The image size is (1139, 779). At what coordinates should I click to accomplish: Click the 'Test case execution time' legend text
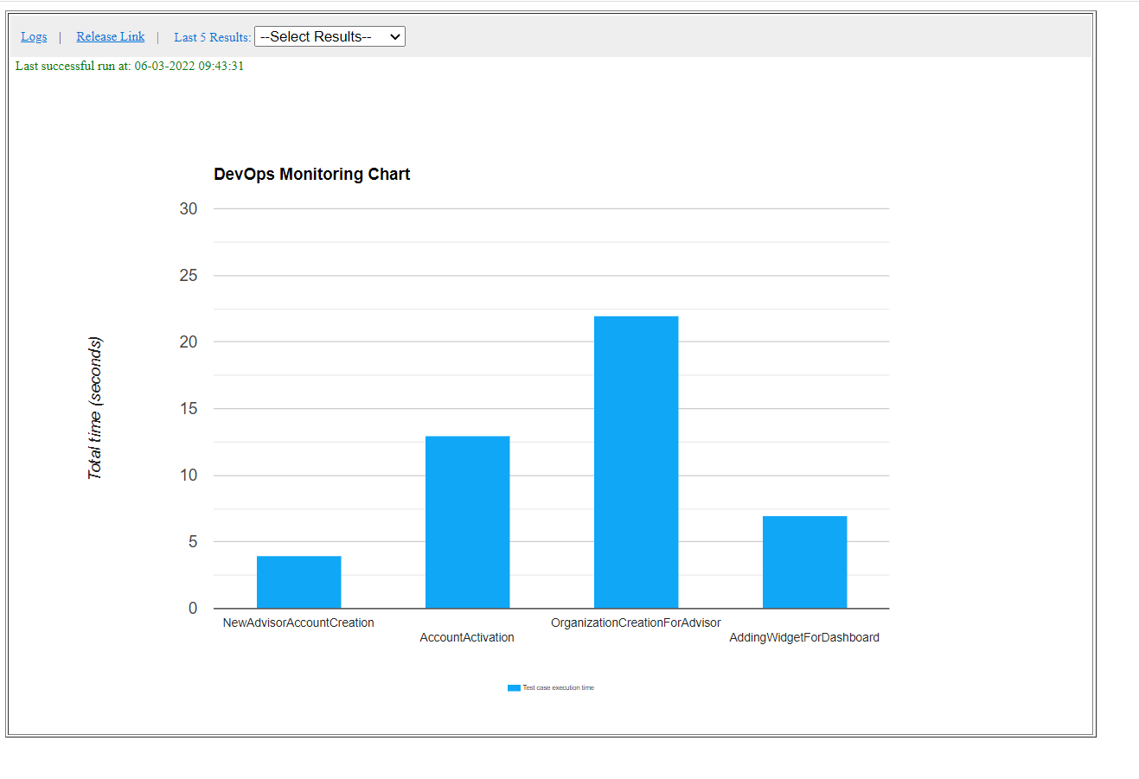559,688
